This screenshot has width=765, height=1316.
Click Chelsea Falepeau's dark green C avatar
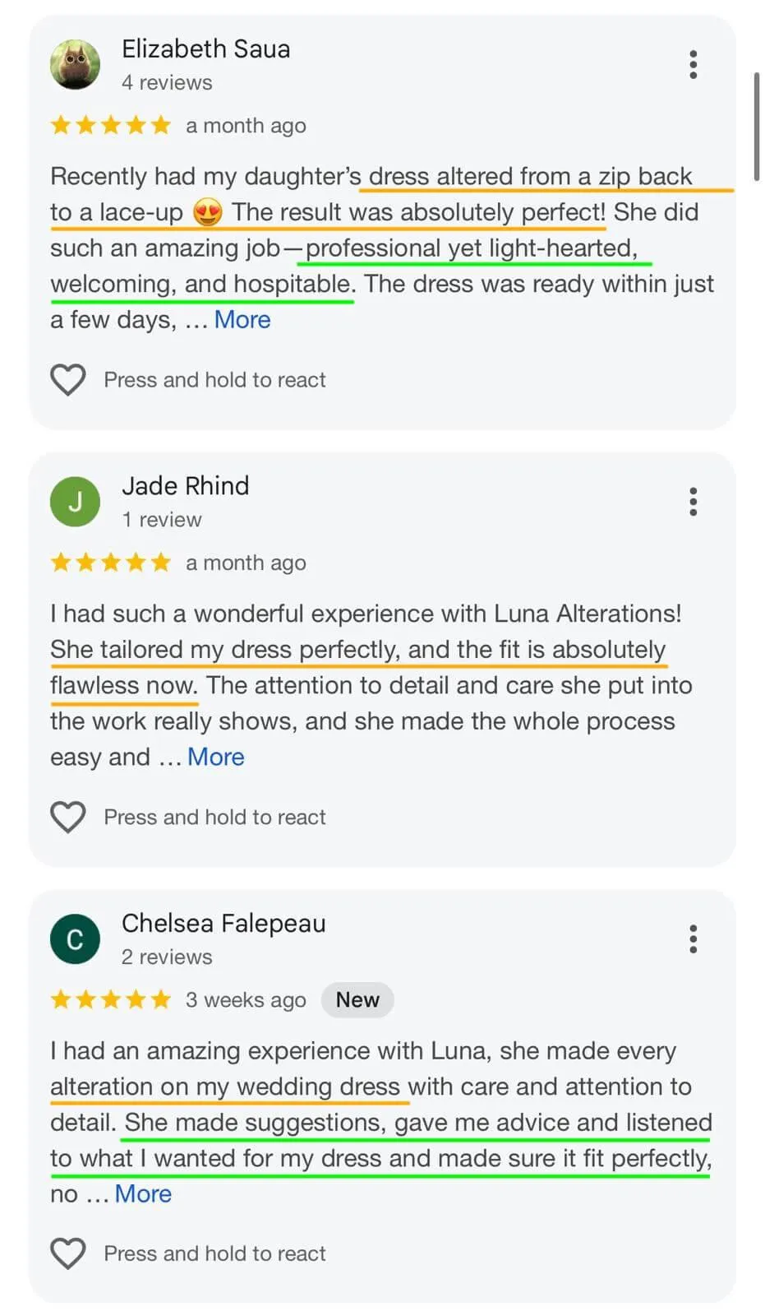[75, 938]
